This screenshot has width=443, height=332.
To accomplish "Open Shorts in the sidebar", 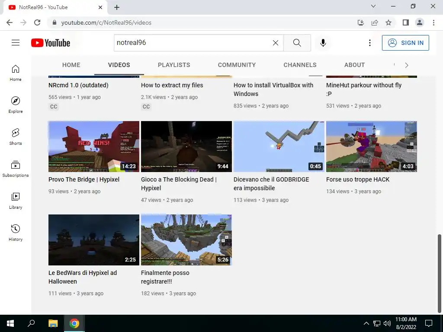I will (16, 137).
